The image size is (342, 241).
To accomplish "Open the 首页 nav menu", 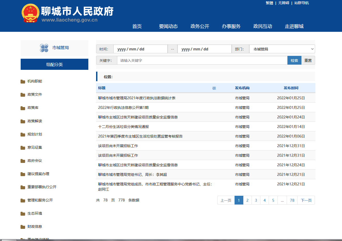I will 137,26.
